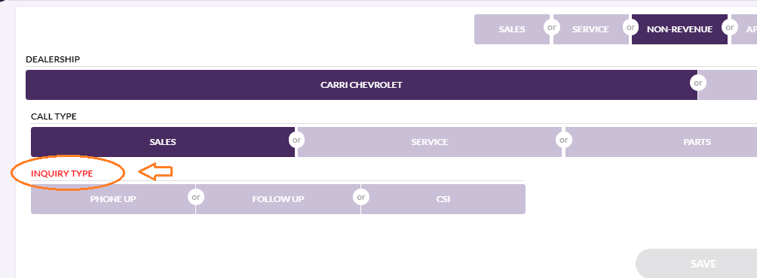Set Call Type to SALES

[163, 142]
